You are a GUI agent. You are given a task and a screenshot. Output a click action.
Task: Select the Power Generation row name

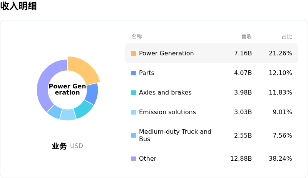(166, 53)
